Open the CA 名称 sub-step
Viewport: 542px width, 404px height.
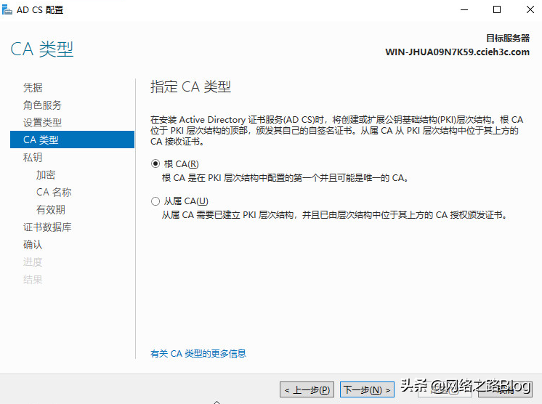coord(54,192)
